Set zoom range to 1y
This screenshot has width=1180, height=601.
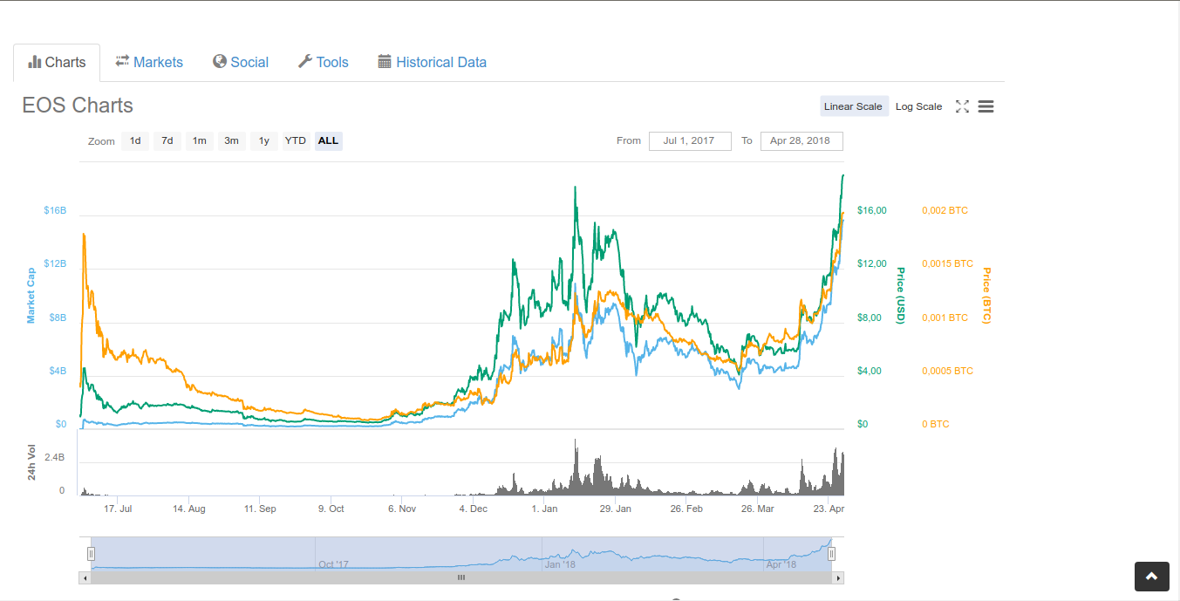click(264, 140)
